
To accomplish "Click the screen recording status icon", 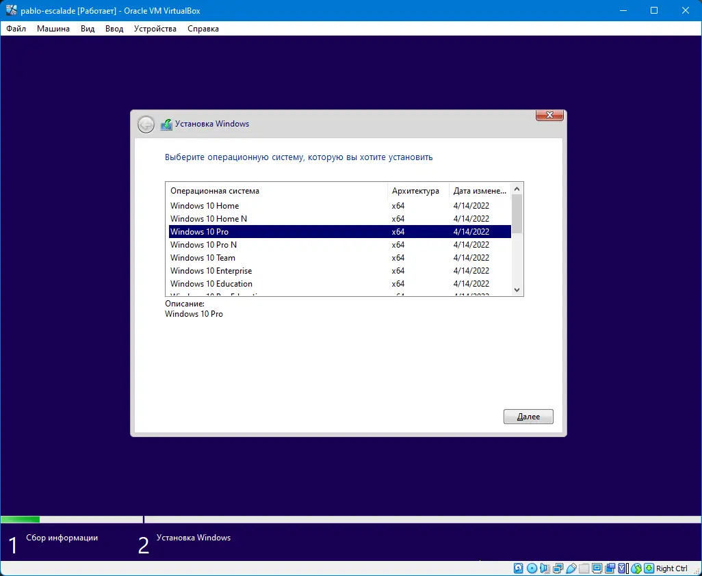I will 610,568.
